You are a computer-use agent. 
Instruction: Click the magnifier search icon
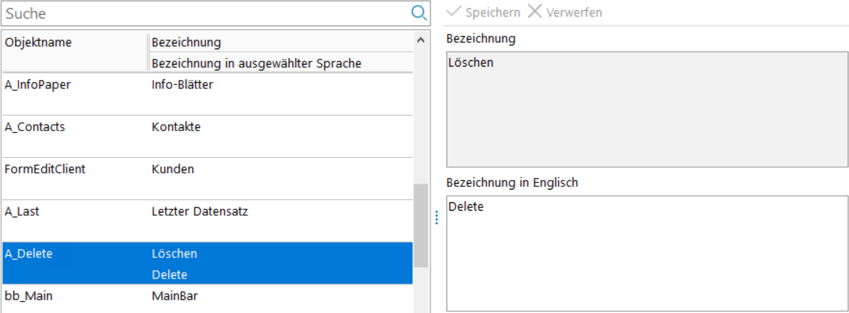pyautogui.click(x=418, y=13)
